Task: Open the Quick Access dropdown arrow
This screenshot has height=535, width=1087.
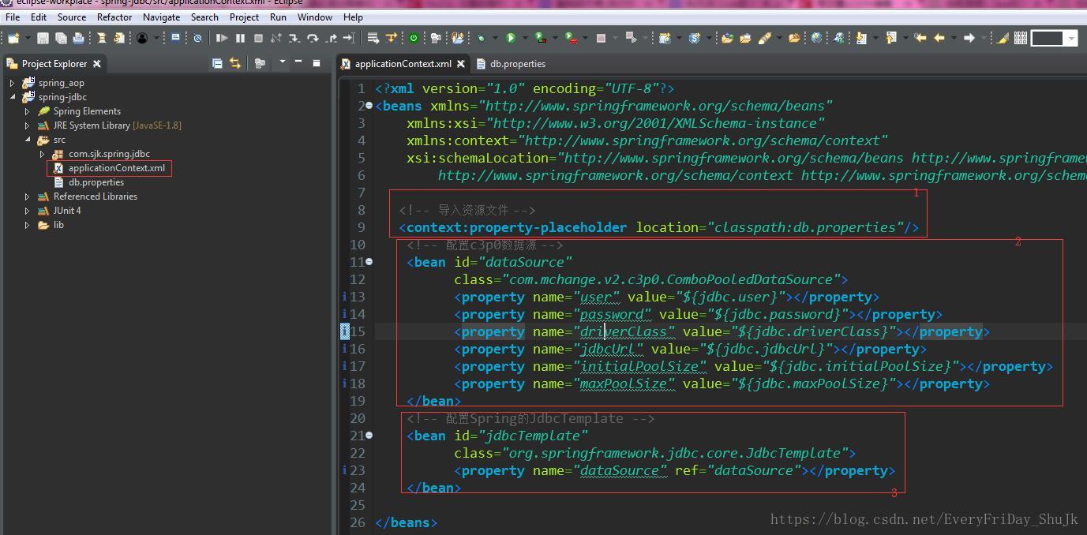Action: [1071, 38]
